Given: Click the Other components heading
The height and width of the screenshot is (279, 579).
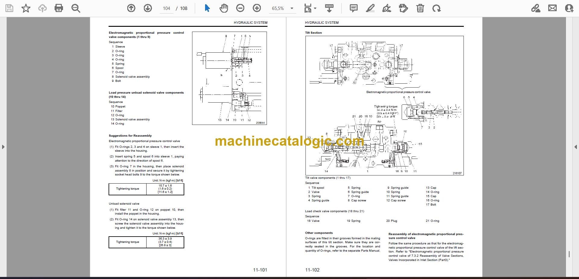Looking at the screenshot, I should pyautogui.click(x=319, y=233).
